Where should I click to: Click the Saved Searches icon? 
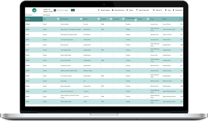[x=113, y=10]
